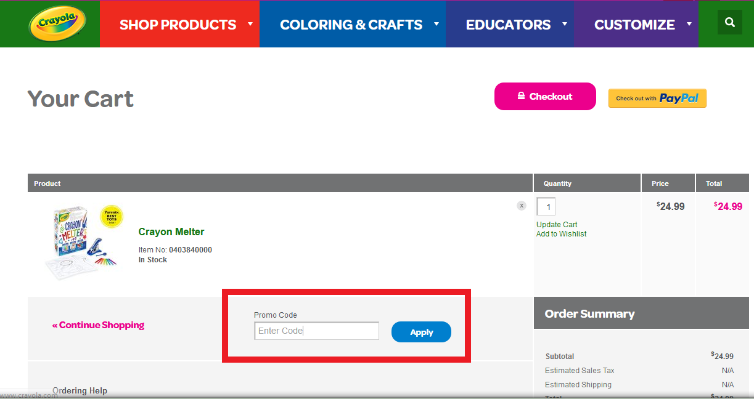This screenshot has width=754, height=399.
Task: Apply the promo code
Action: [x=421, y=332]
